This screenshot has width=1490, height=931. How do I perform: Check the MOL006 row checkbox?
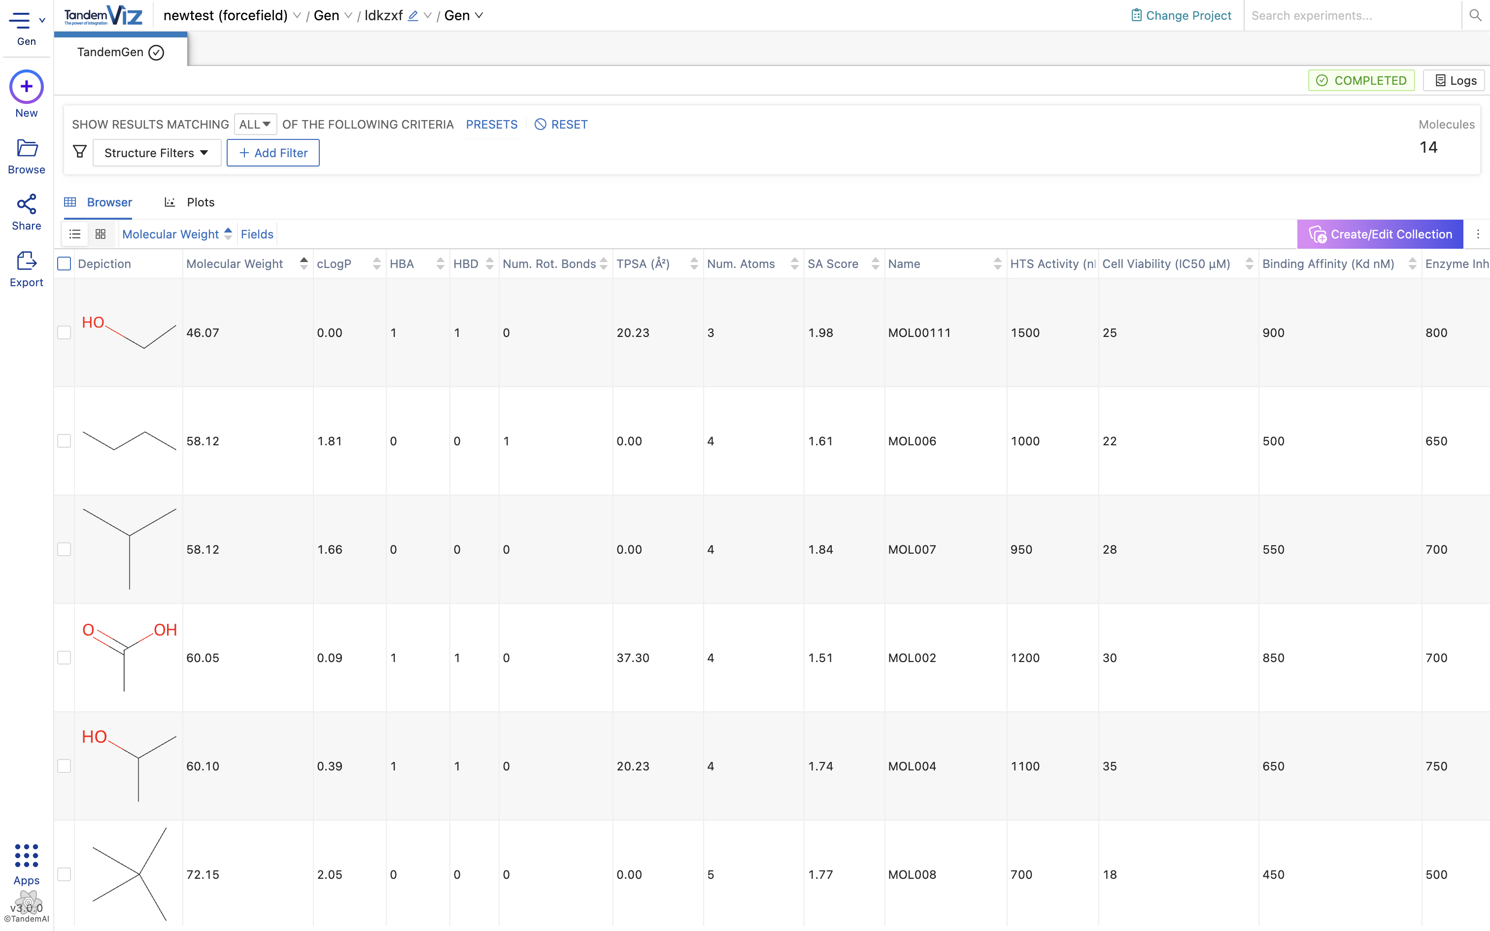(64, 441)
